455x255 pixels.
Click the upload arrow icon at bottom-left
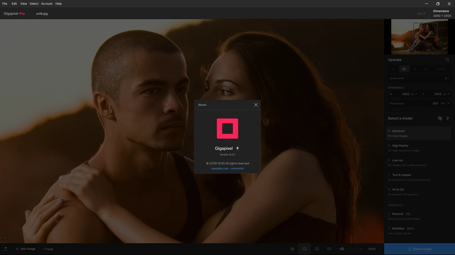(6, 249)
